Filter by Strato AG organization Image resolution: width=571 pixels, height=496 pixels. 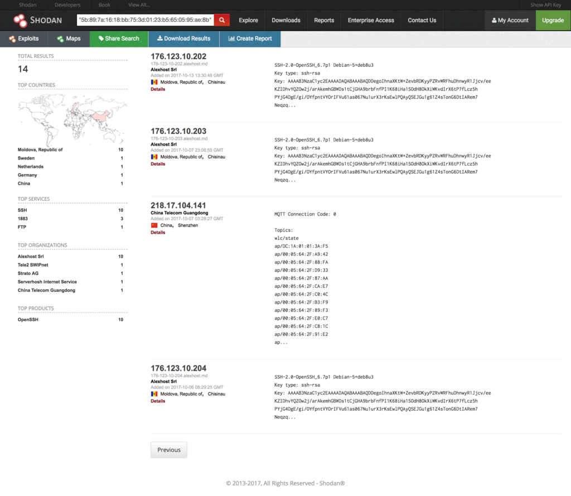point(28,273)
